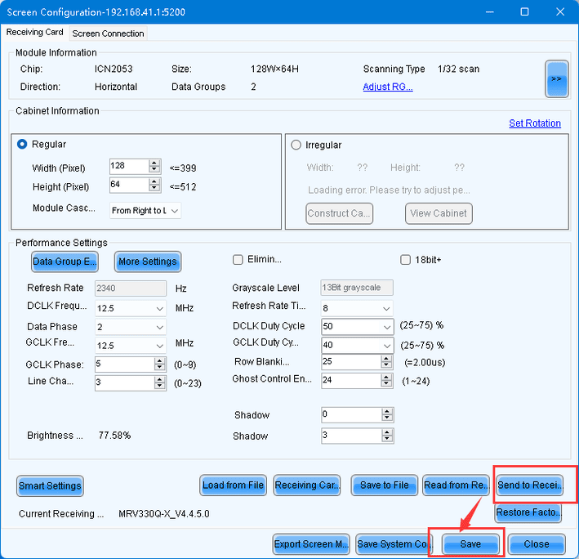The width and height of the screenshot is (579, 559).
Task: Decrease Ghost Control value with down arrow
Action: pos(386,383)
